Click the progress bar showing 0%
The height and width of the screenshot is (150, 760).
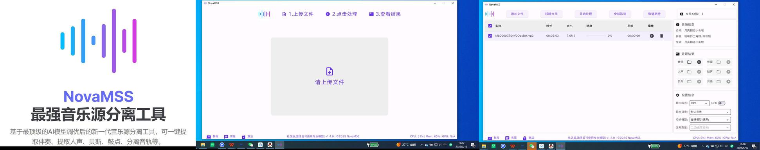(596, 36)
